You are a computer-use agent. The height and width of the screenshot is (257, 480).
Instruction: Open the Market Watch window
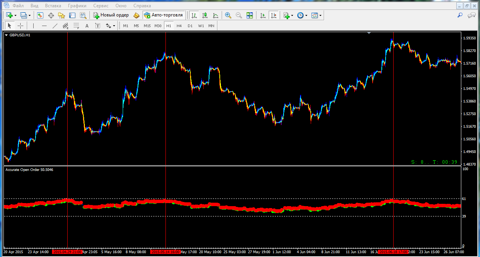coord(40,15)
